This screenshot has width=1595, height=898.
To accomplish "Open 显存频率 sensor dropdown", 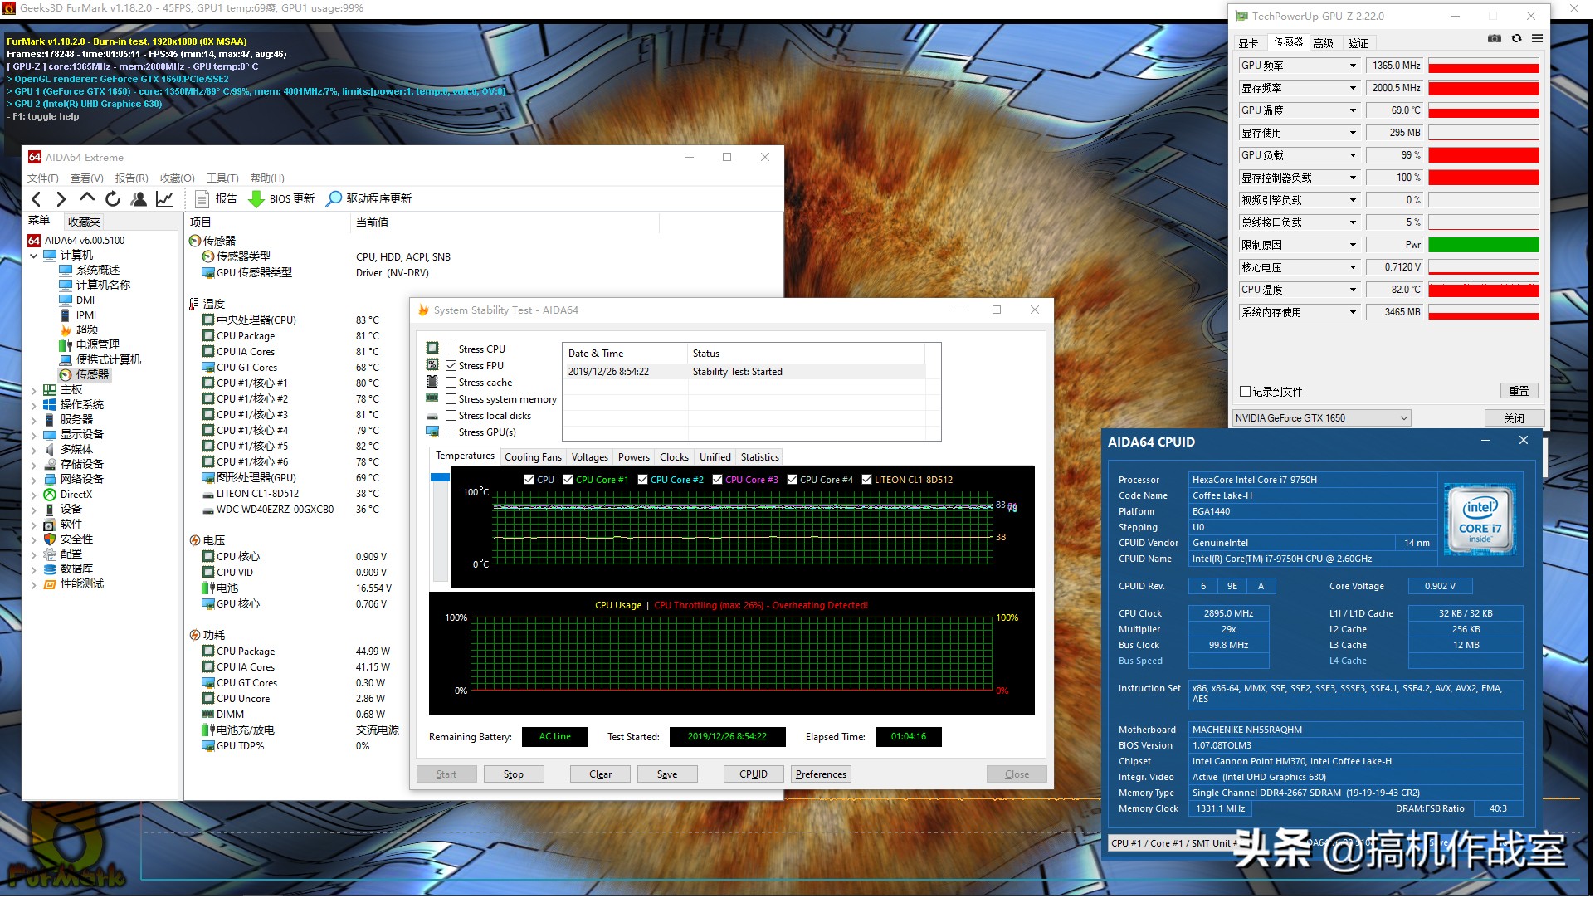I will point(1354,88).
